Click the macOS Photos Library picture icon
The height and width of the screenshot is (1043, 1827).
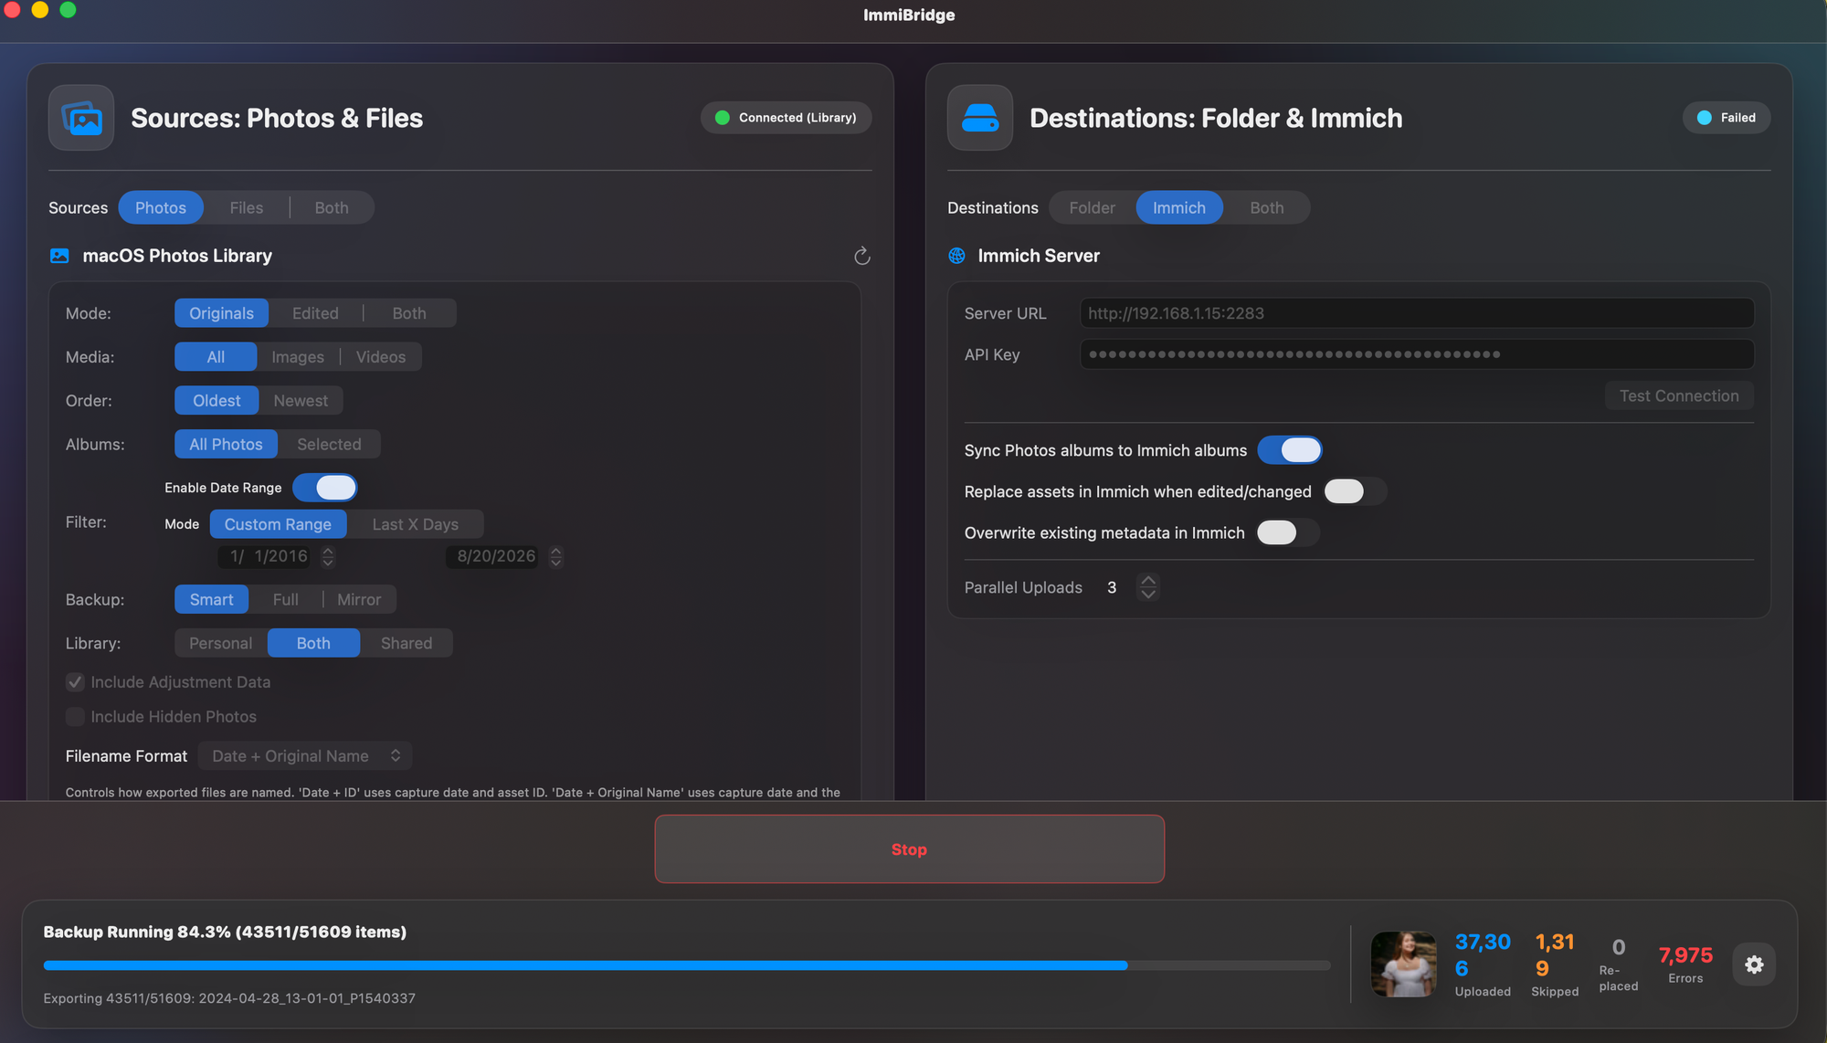(59, 256)
